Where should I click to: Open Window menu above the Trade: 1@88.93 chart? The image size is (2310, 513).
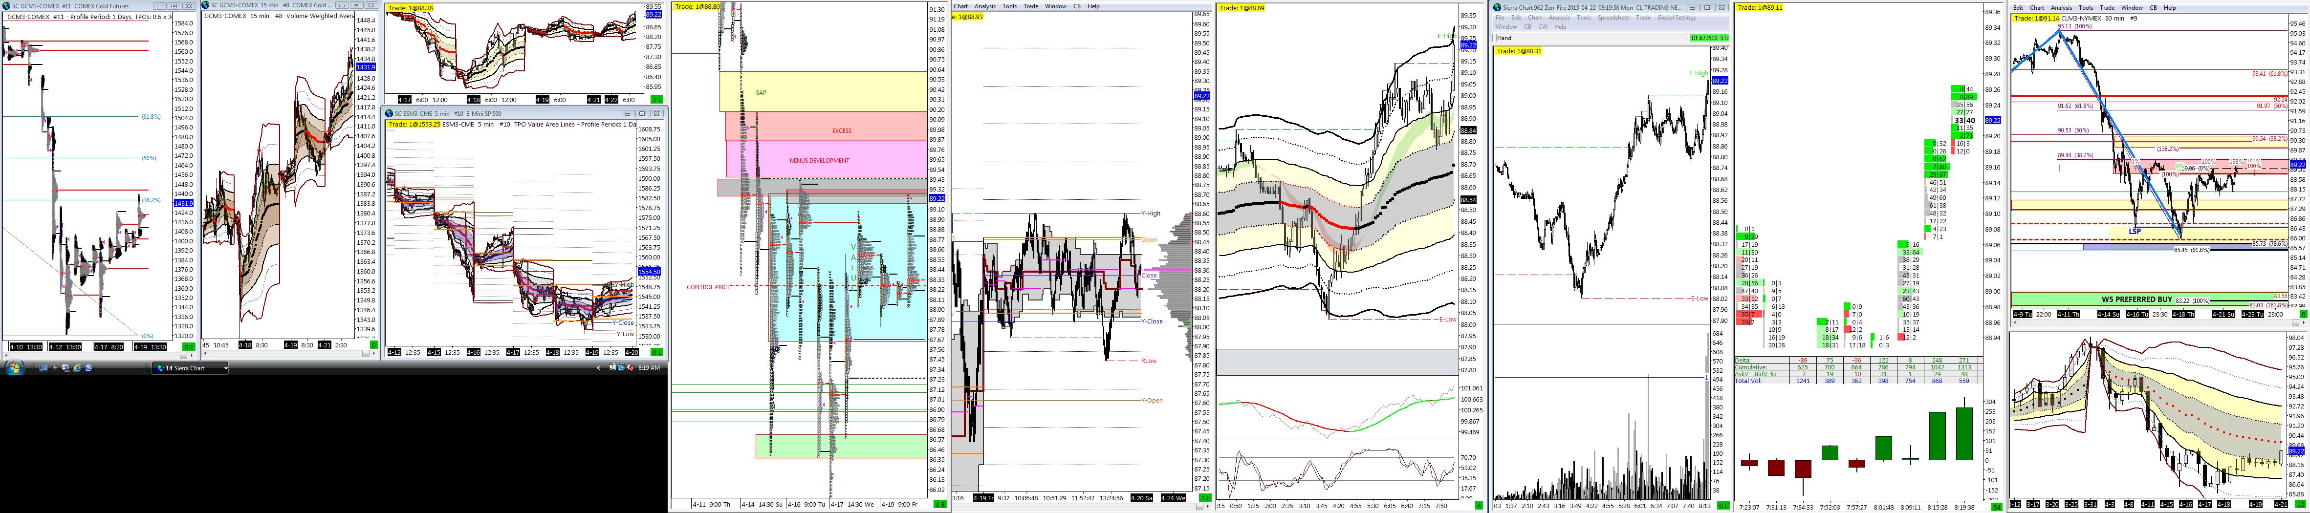click(1055, 6)
